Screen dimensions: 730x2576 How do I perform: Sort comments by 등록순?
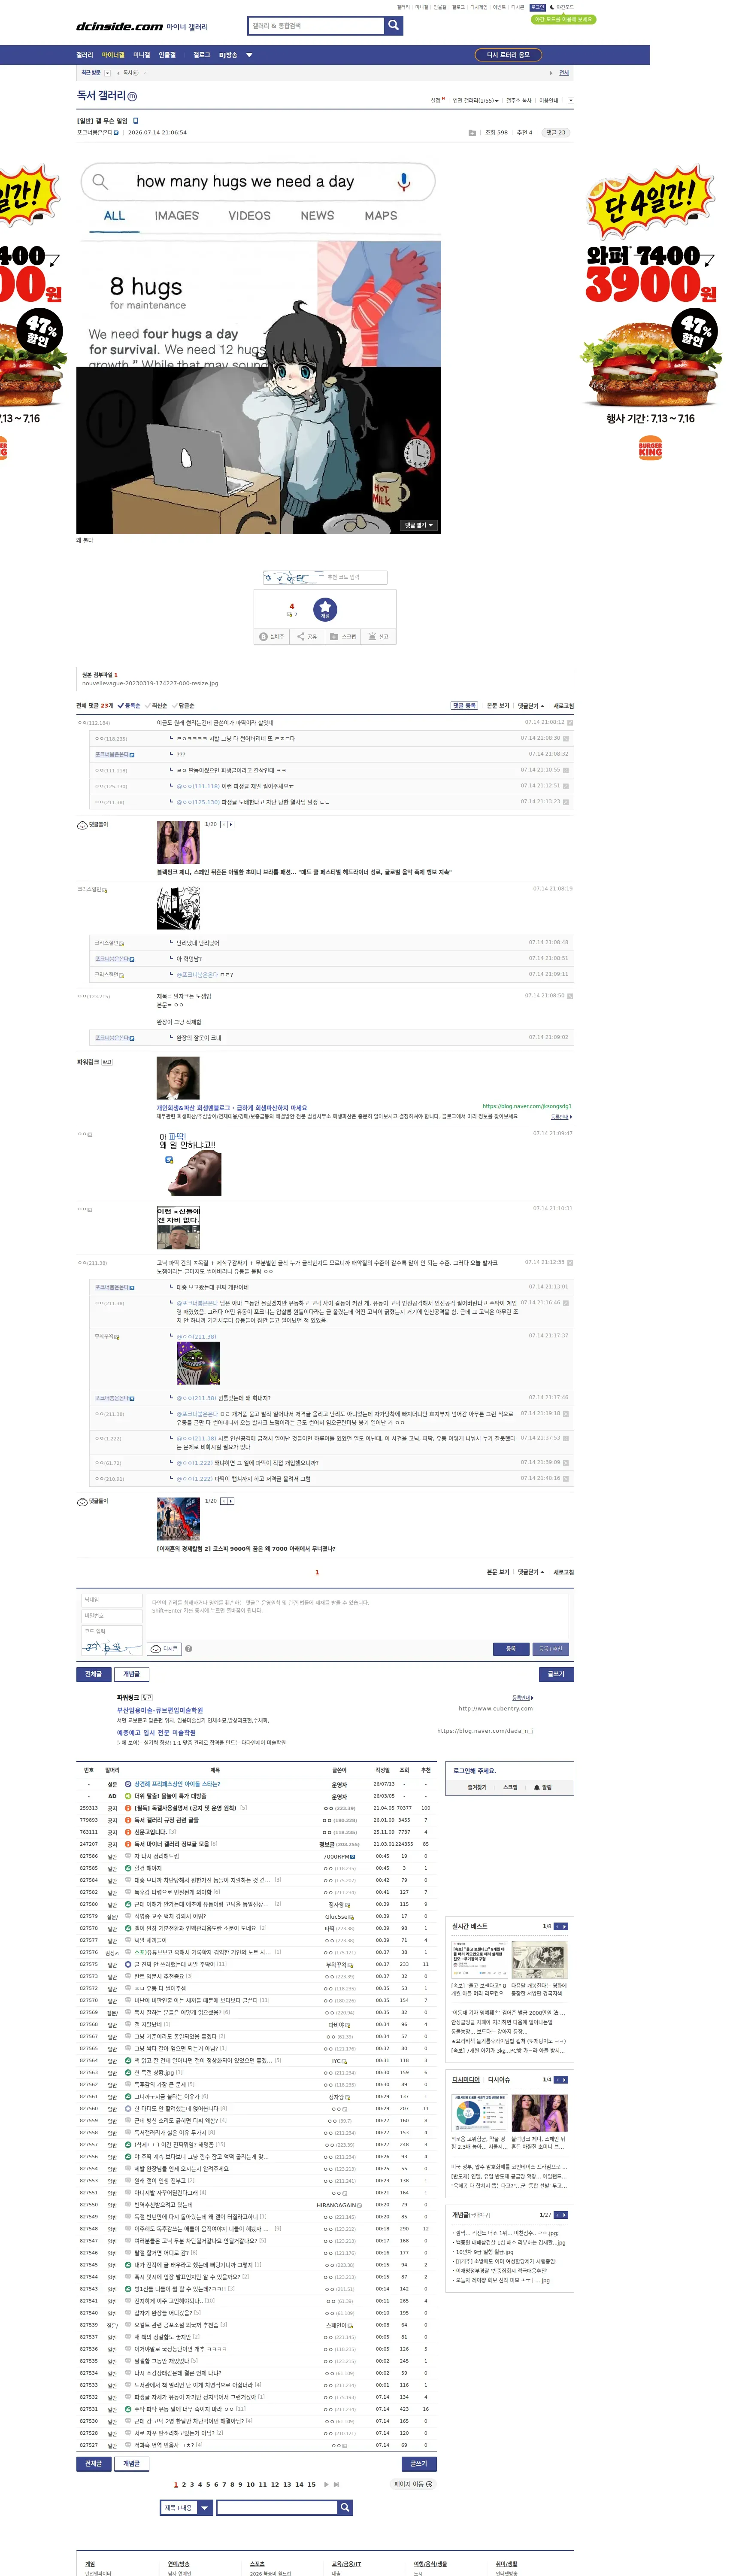(129, 706)
